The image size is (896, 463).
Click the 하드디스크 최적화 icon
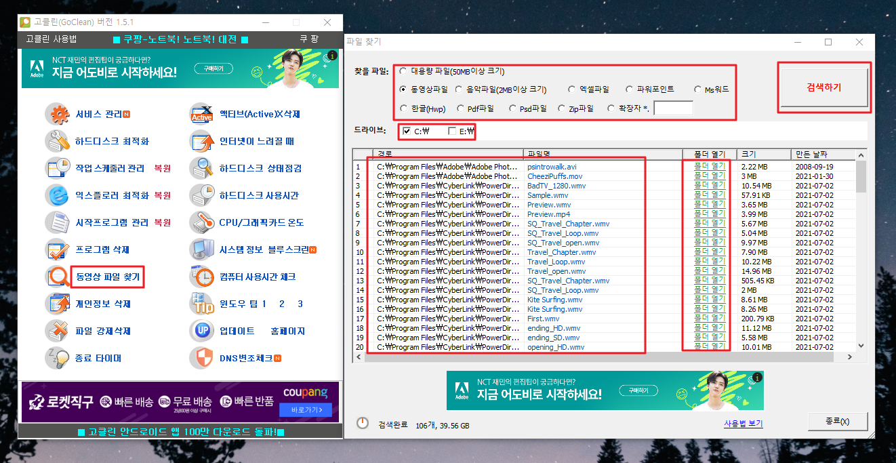pyautogui.click(x=59, y=142)
